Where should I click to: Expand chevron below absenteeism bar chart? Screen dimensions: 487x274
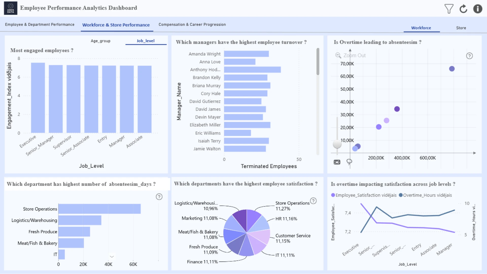112,256
